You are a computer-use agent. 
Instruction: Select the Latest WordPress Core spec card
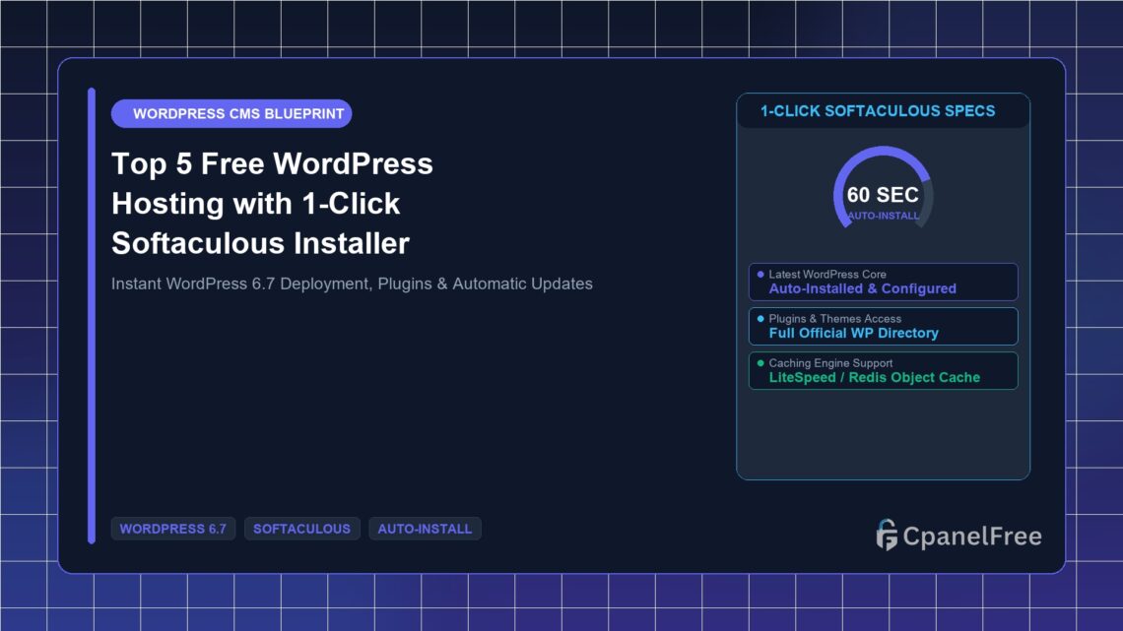(883, 282)
